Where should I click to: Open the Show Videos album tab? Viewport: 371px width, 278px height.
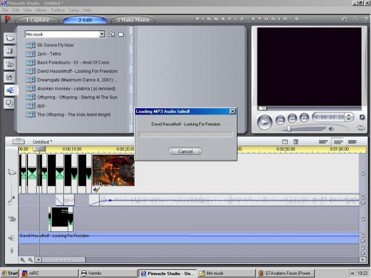tap(9, 38)
